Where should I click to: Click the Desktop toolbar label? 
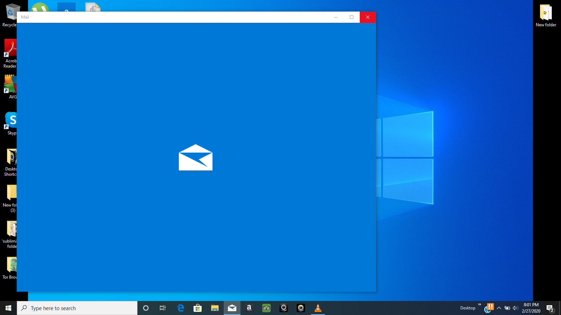point(468,308)
